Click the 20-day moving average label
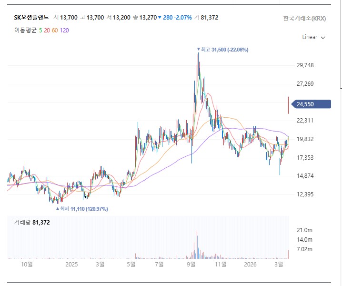 tap(47, 31)
